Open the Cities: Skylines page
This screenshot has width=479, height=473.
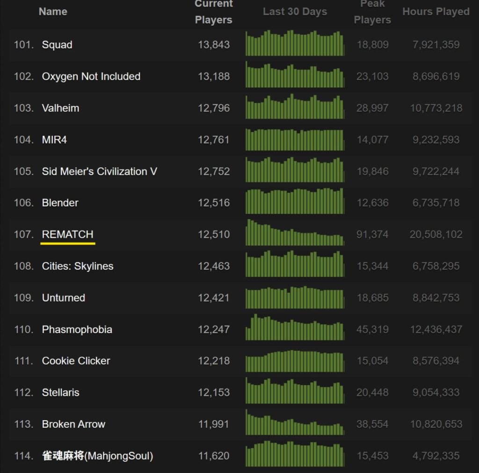click(x=78, y=266)
